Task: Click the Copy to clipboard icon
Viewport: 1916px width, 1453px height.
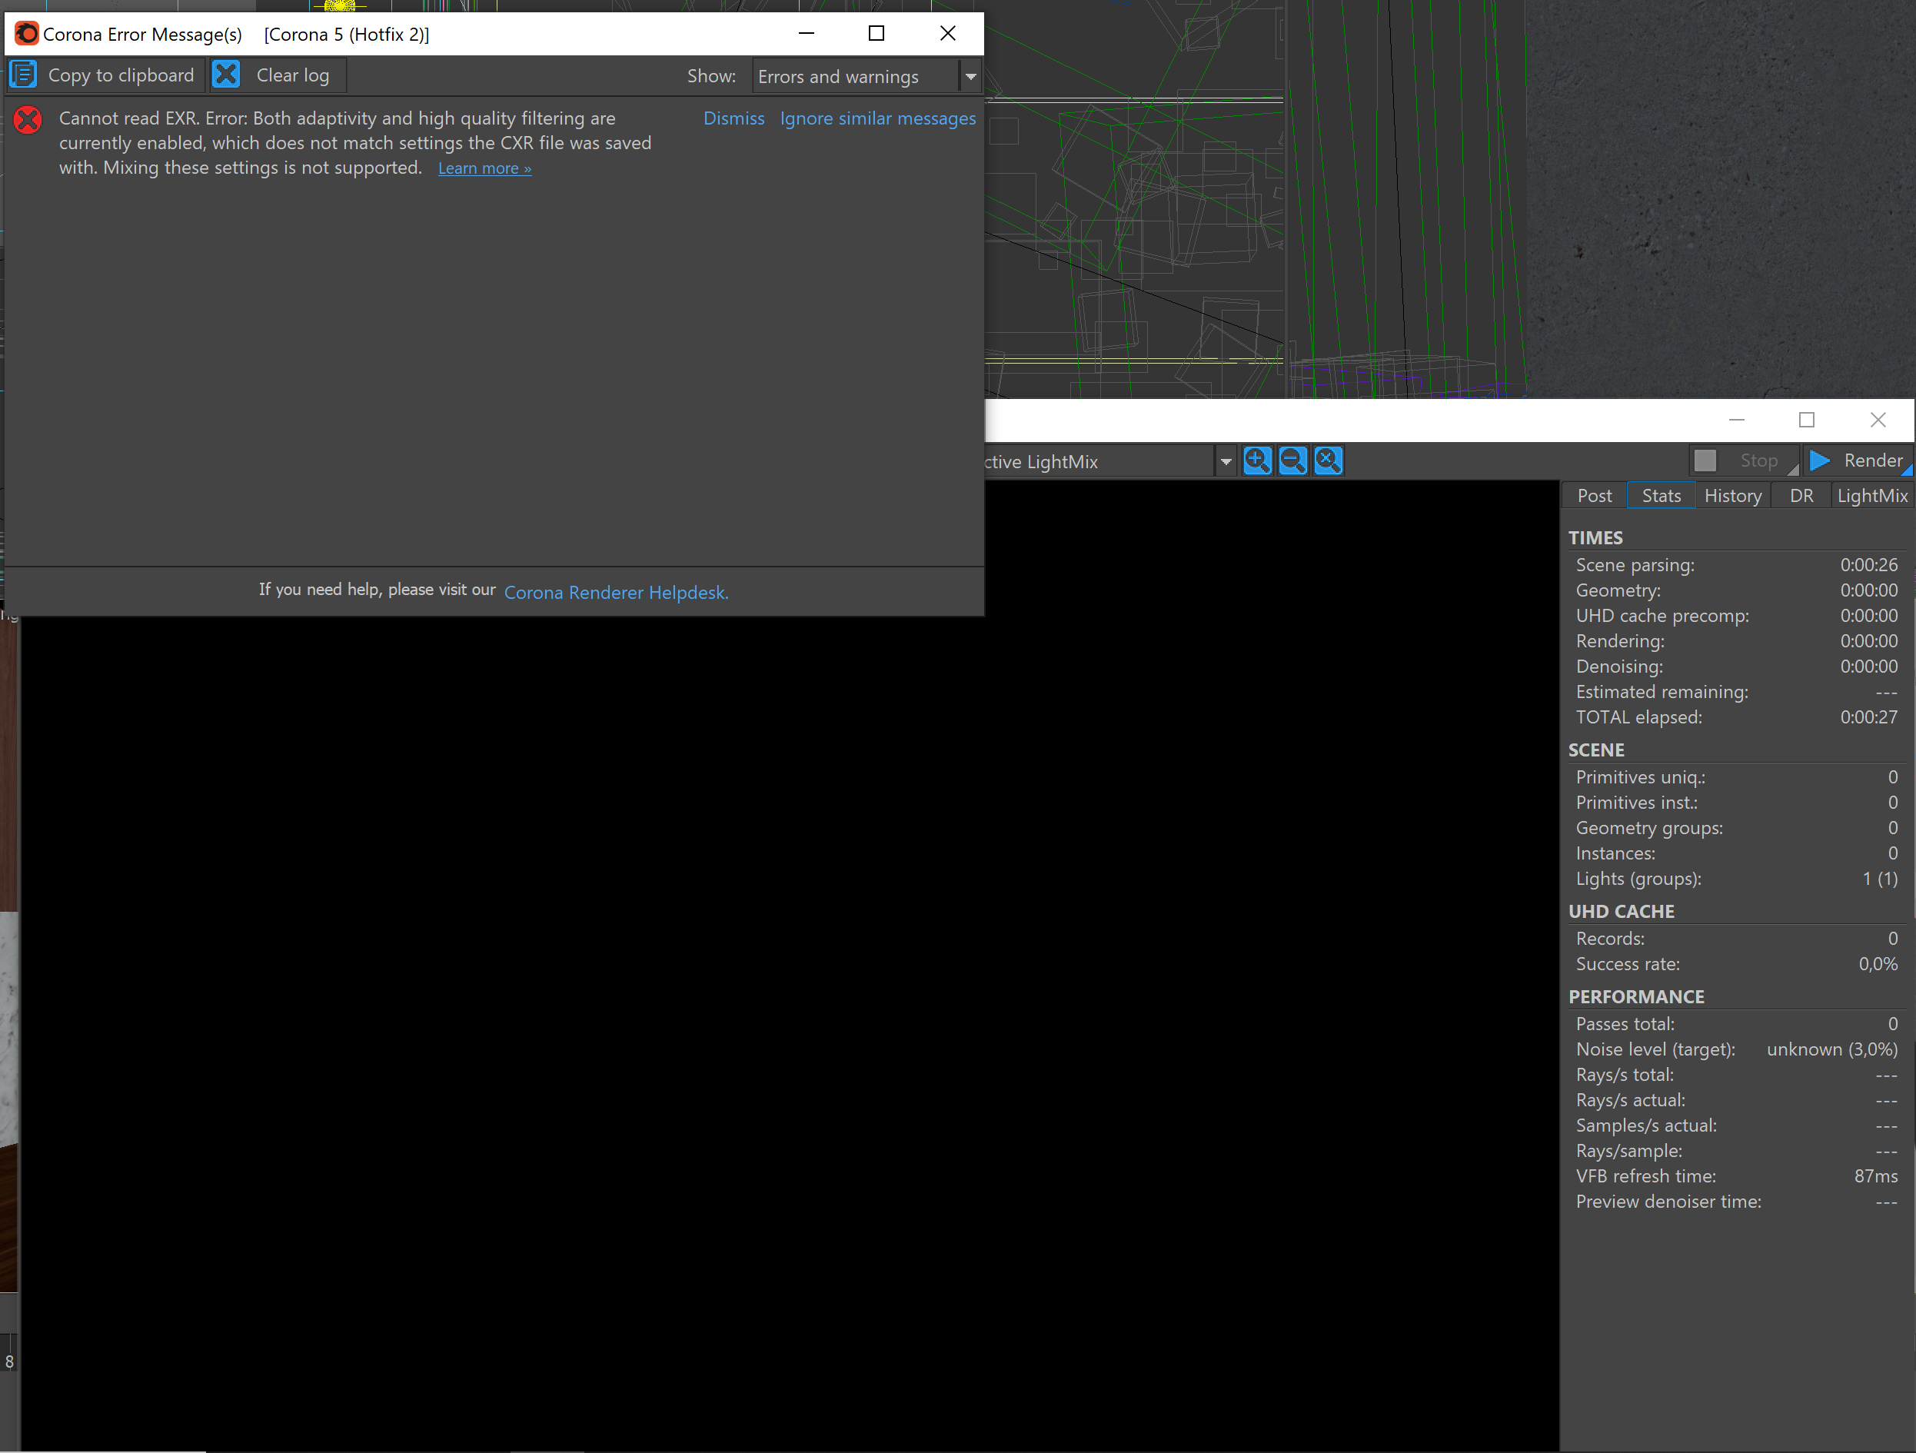Action: coord(23,75)
